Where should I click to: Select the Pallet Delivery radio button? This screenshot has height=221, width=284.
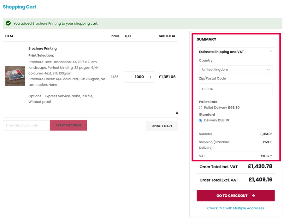(200, 107)
